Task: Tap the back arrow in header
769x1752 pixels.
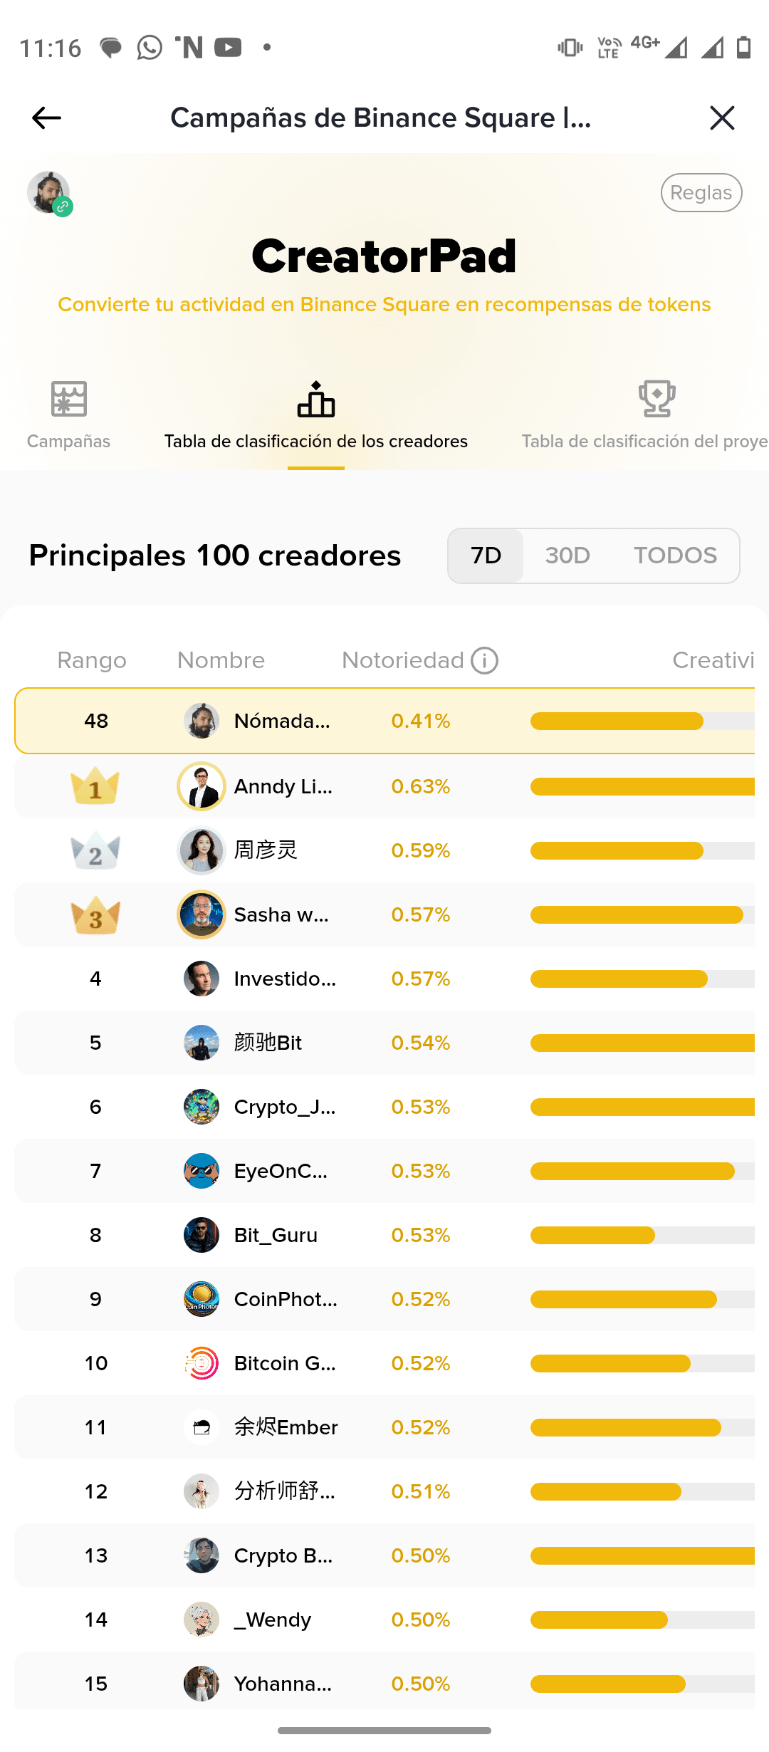Action: tap(47, 118)
